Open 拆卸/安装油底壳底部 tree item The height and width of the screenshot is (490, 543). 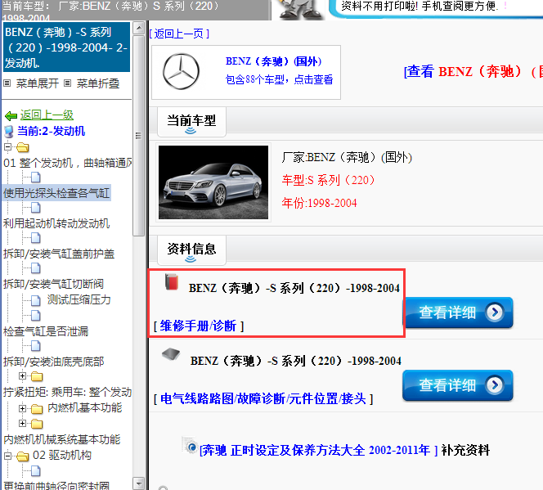[x=54, y=362]
